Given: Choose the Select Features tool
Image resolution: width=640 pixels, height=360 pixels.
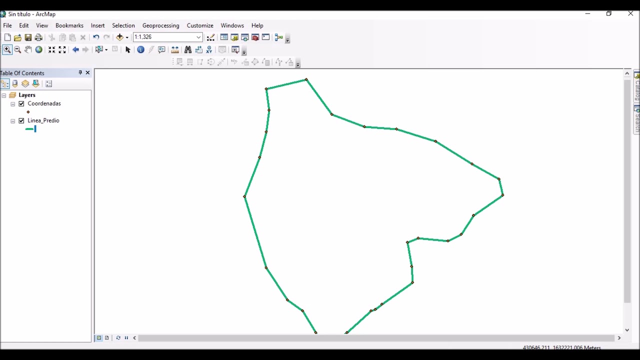Looking at the screenshot, I should [x=99, y=49].
